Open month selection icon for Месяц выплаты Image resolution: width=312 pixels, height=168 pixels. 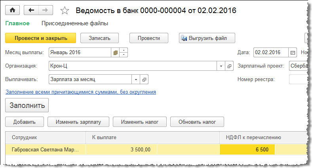pos(116,52)
